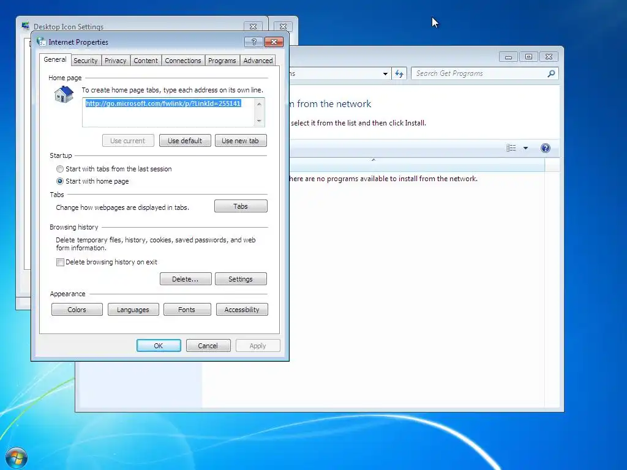Open the Advanced tab
This screenshot has height=470, width=627.
coord(258,61)
